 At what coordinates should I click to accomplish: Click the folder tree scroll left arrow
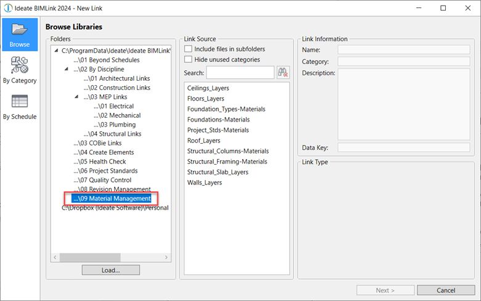point(55,257)
